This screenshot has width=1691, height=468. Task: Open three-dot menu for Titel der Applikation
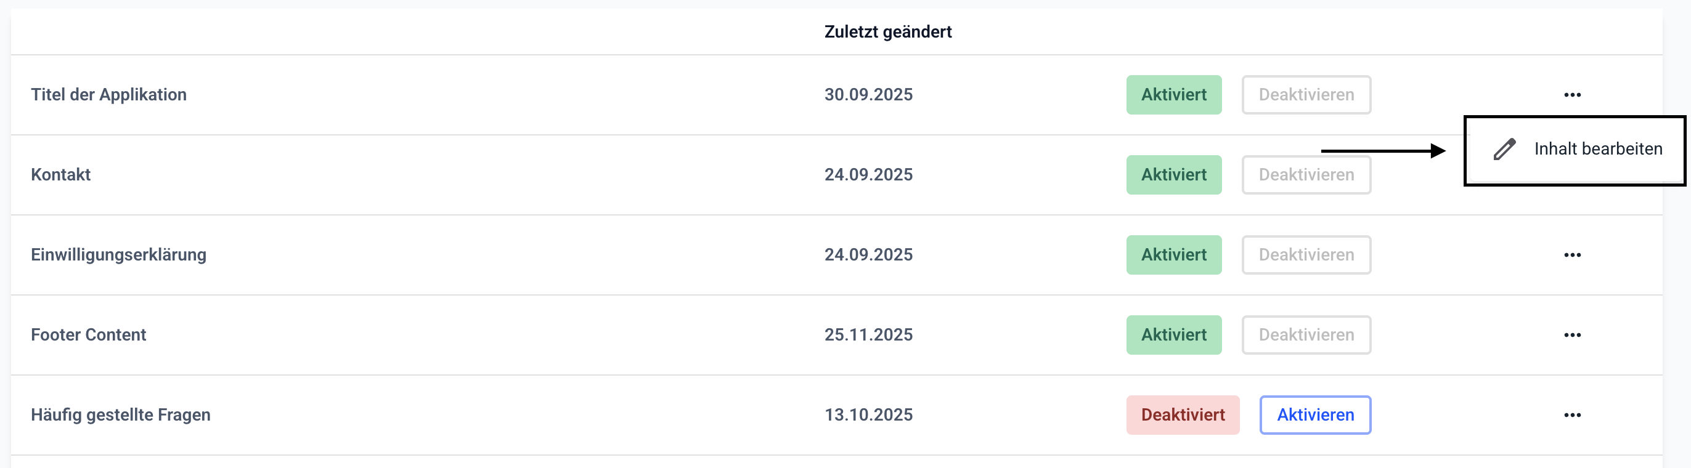[x=1572, y=95]
